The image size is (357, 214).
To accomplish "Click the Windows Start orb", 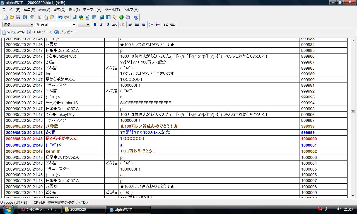I will pyautogui.click(x=8, y=209).
